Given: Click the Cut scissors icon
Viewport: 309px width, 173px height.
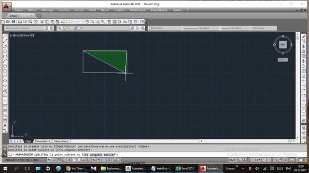Looking at the screenshot, I should (42, 22).
